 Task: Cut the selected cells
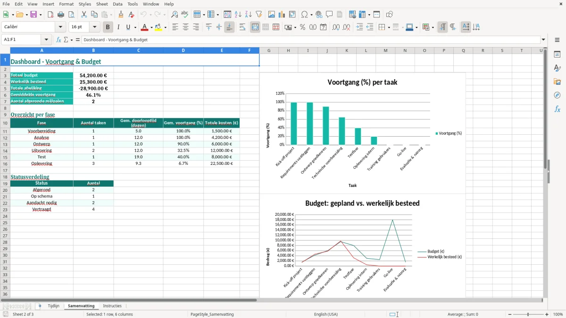coord(83,15)
